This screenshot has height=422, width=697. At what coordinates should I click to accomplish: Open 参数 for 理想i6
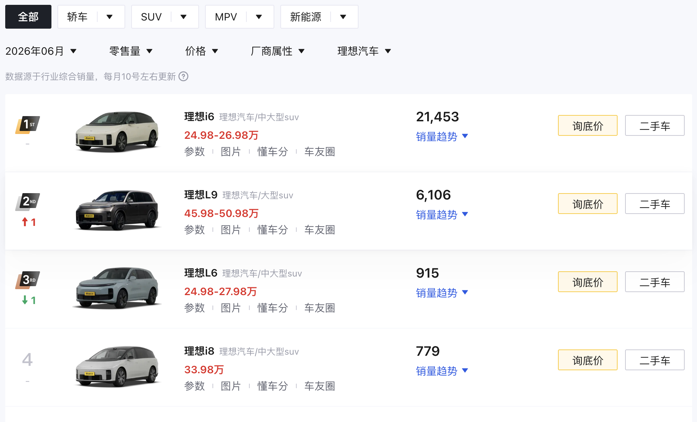point(195,152)
